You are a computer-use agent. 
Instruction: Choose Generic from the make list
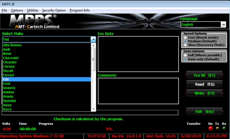[x=47, y=88]
